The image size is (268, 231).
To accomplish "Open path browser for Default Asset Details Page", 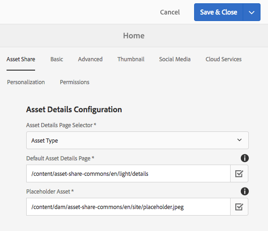I will (239, 173).
